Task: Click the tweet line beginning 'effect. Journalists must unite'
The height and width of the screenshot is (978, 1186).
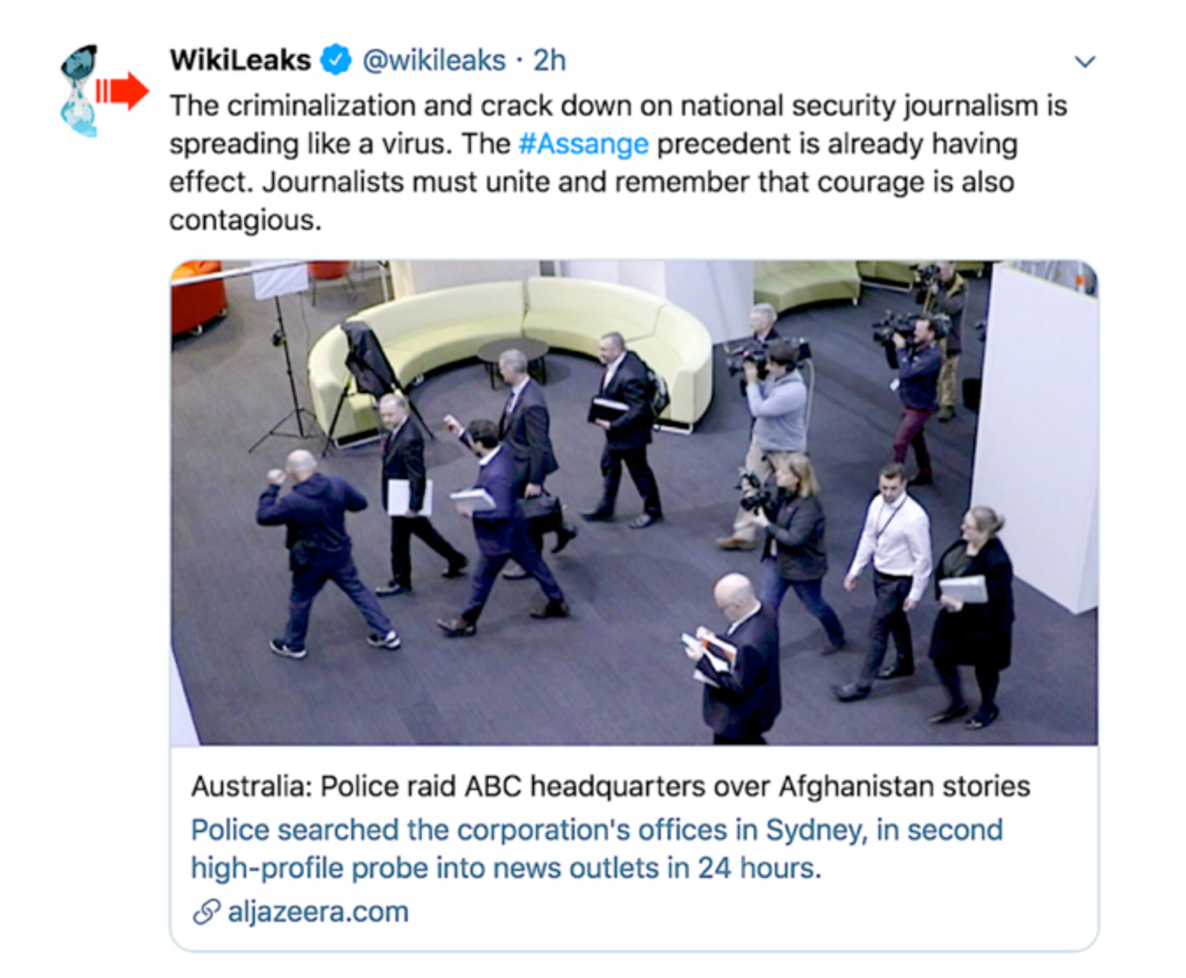Action: 592,182
